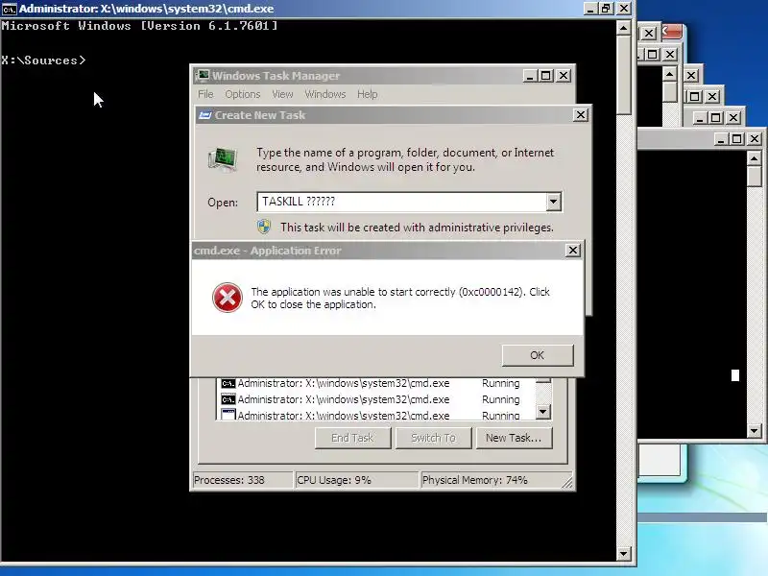
Task: Click the front cmd window scroll down arrow
Action: point(623,554)
